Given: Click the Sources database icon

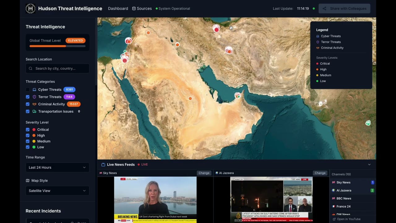Looking at the screenshot, I should click(134, 8).
